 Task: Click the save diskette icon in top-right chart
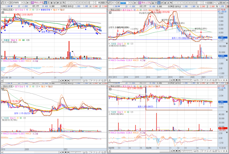(x=221, y=3)
